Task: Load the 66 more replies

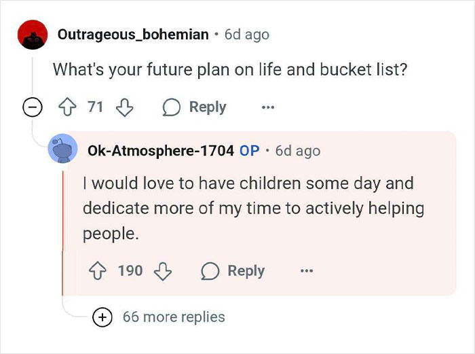Action: point(174,317)
